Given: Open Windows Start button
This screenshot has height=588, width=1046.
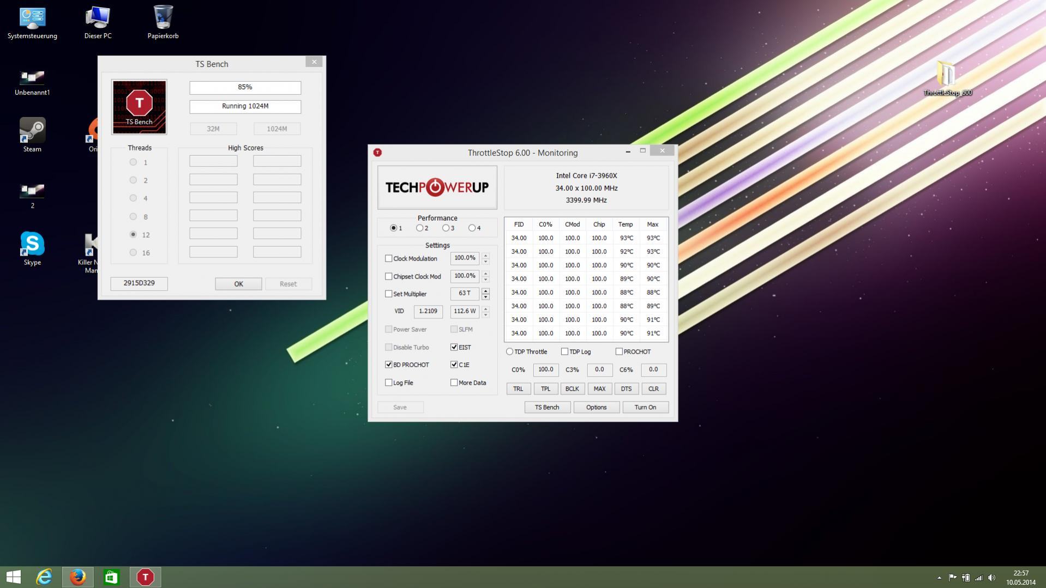Looking at the screenshot, I should coord(14,577).
